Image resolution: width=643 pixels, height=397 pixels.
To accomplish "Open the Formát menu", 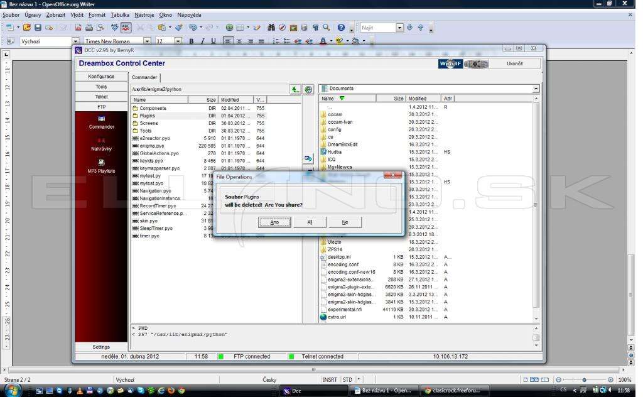I will pyautogui.click(x=97, y=15).
